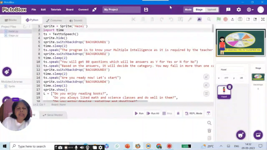Click the Paste clipboard icon
Viewport: 267px width, 150px height.
click(152, 19)
